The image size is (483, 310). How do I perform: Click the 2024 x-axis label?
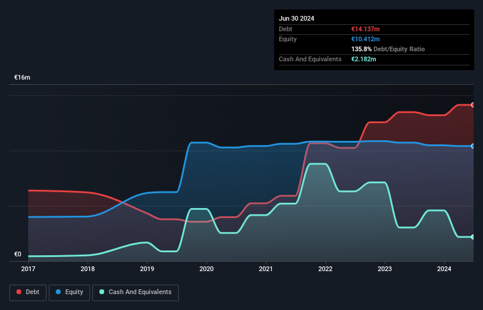click(444, 269)
